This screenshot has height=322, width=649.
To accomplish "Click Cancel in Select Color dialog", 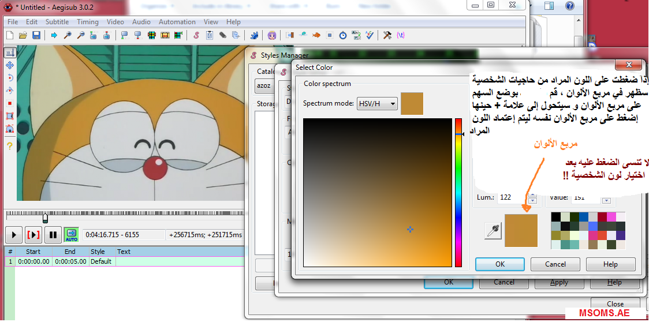I will click(x=555, y=264).
